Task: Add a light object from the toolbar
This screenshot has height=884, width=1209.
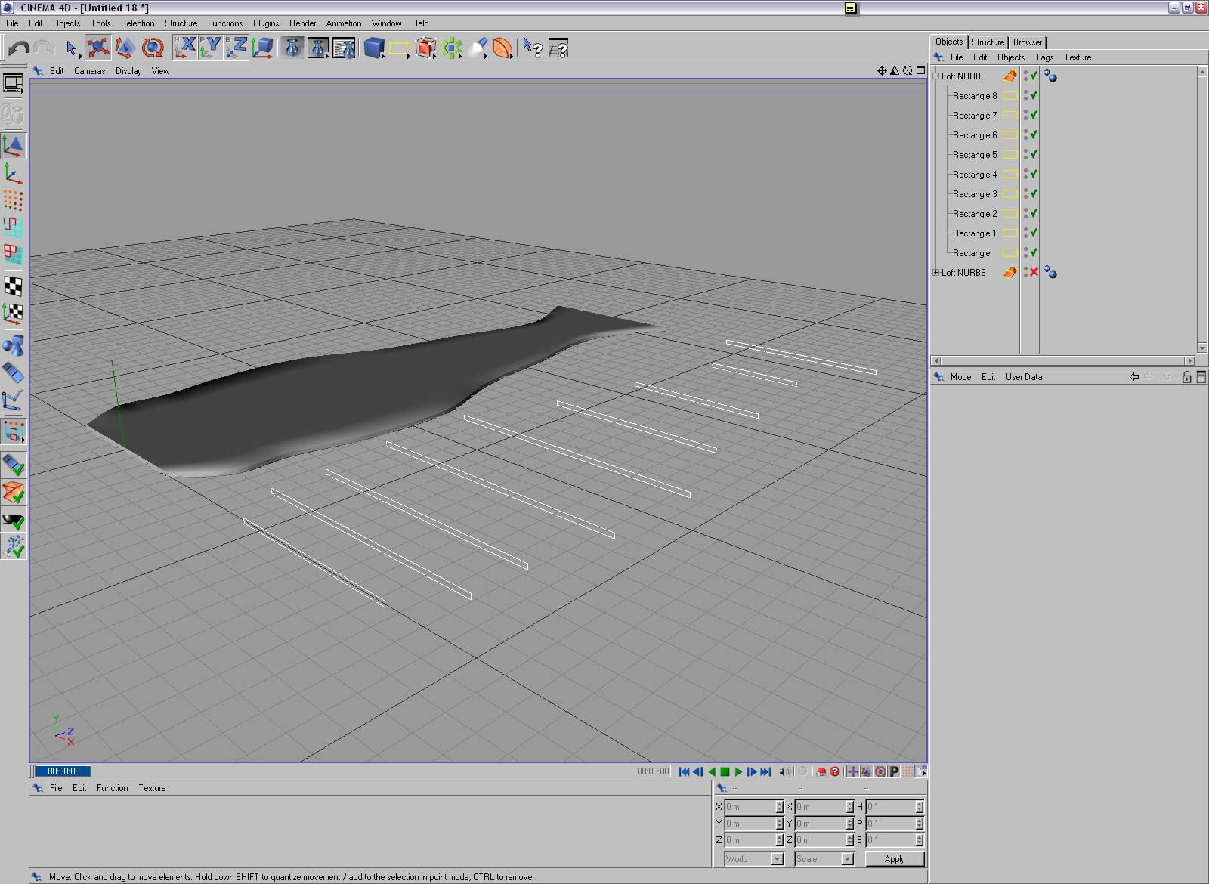Action: [x=478, y=48]
